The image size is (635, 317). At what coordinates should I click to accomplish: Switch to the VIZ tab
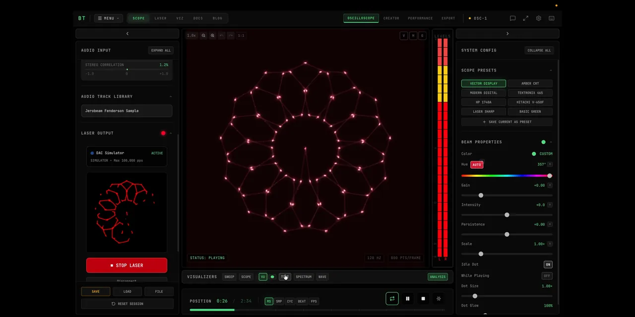click(180, 18)
